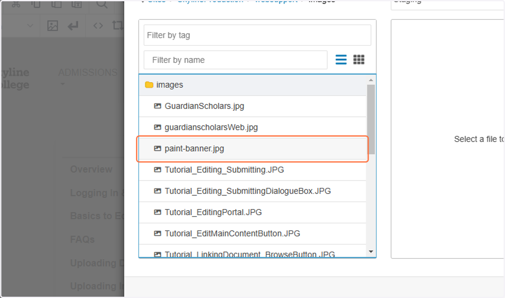
Task: Click source code <> icon in editor toolbar
Action: pos(98,26)
